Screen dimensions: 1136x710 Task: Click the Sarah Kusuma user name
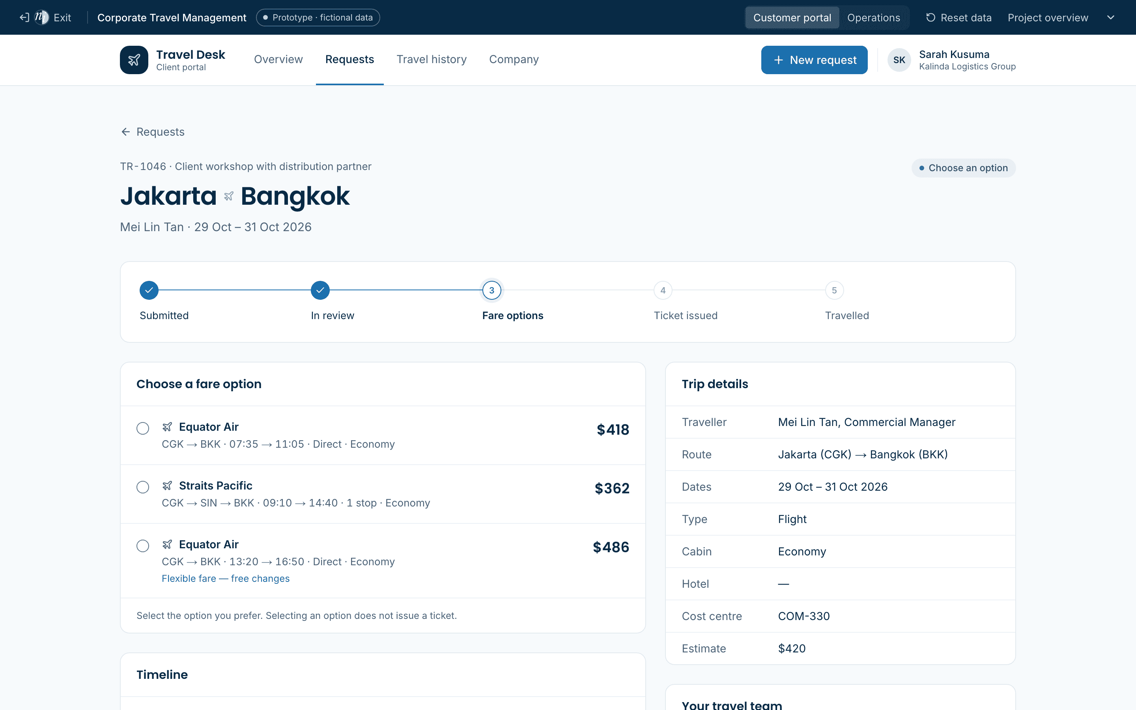954,54
